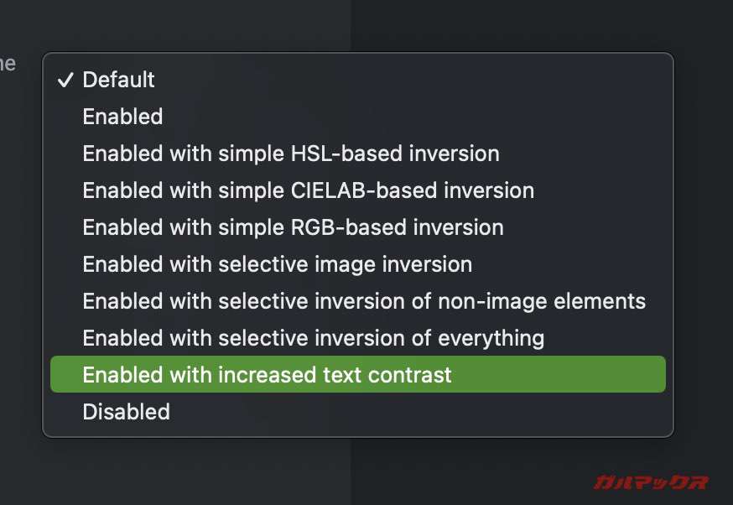
Task: Pick the last entry in the list
Action: (x=126, y=412)
